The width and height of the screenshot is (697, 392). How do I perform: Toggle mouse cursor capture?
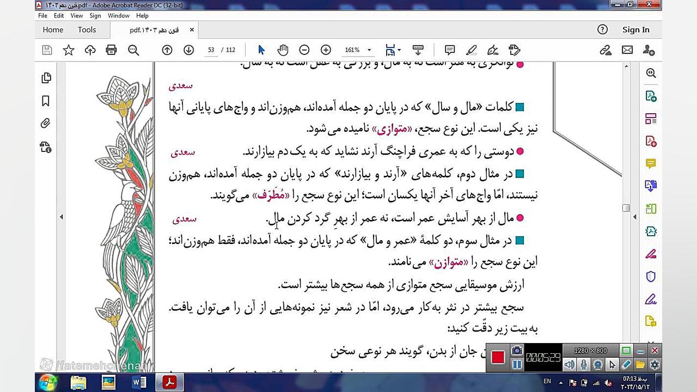[x=612, y=365]
